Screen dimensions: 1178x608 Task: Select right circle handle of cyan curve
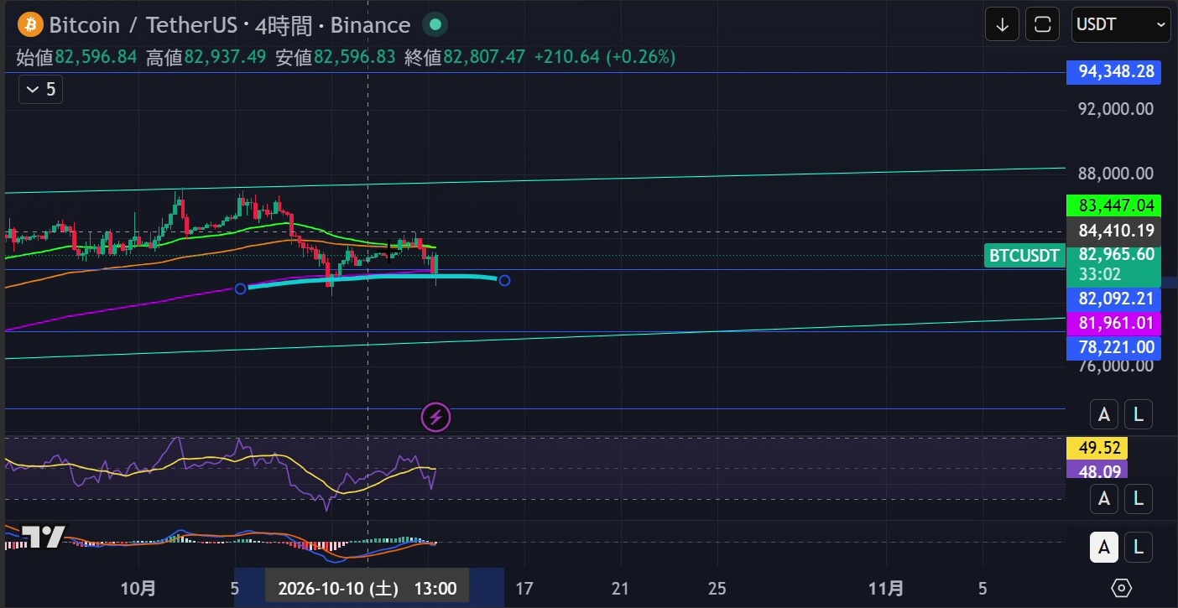[x=504, y=280]
